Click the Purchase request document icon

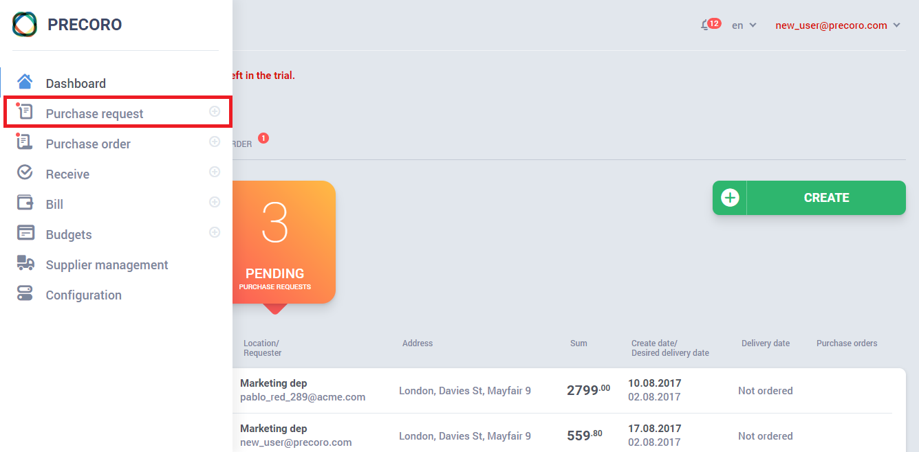click(25, 112)
